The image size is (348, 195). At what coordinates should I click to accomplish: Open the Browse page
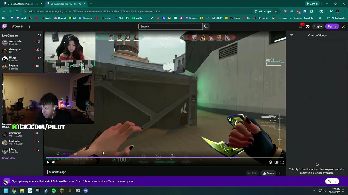pyautogui.click(x=17, y=26)
